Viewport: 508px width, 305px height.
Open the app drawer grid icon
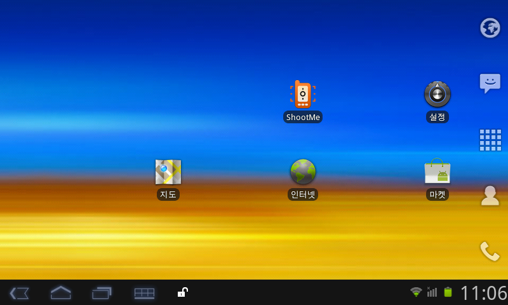point(490,140)
